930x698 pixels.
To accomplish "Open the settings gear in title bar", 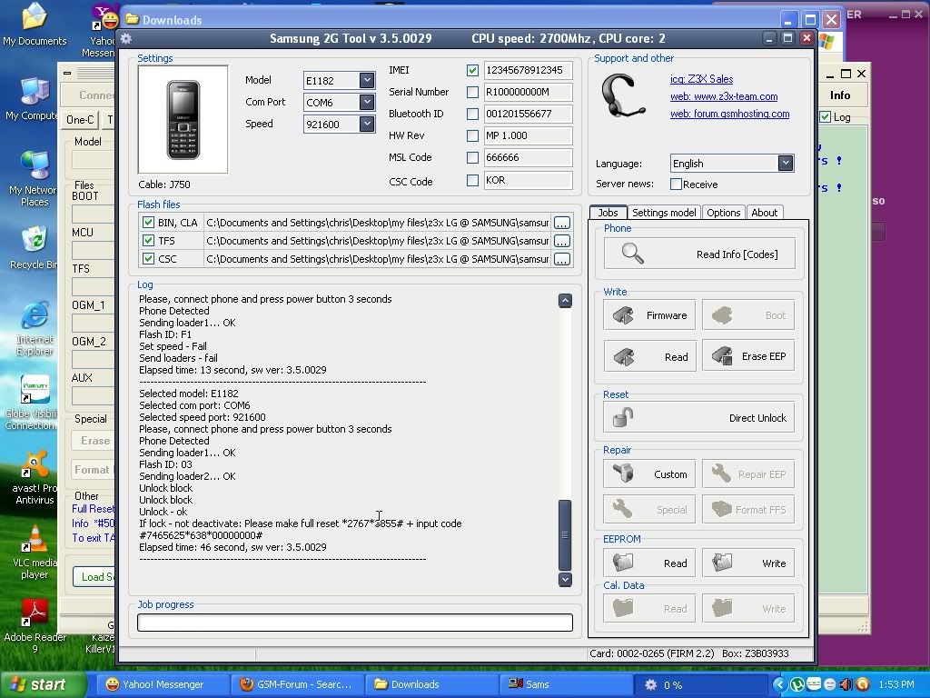I will [126, 38].
